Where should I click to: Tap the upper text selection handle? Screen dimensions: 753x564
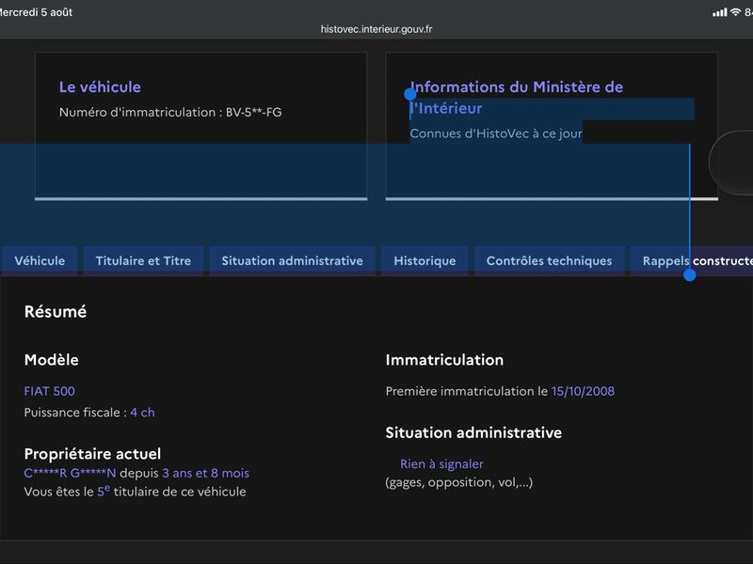pos(410,94)
